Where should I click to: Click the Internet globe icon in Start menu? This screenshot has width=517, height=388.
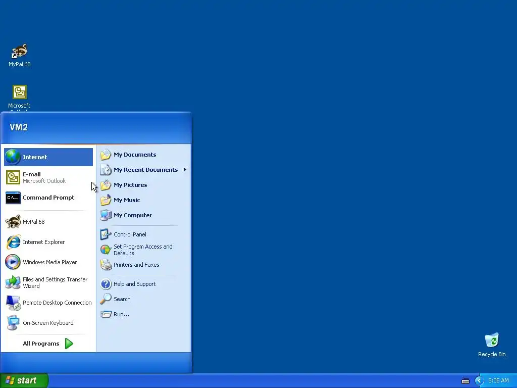(x=13, y=157)
